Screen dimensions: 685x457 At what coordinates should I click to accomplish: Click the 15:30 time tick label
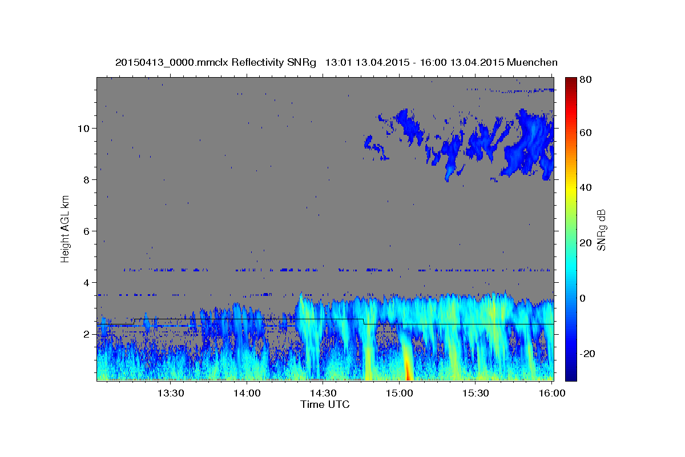pos(476,393)
